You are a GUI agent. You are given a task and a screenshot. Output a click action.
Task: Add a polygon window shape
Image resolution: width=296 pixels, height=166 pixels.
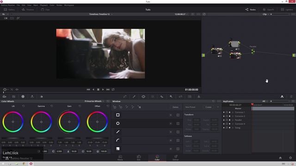(127, 107)
